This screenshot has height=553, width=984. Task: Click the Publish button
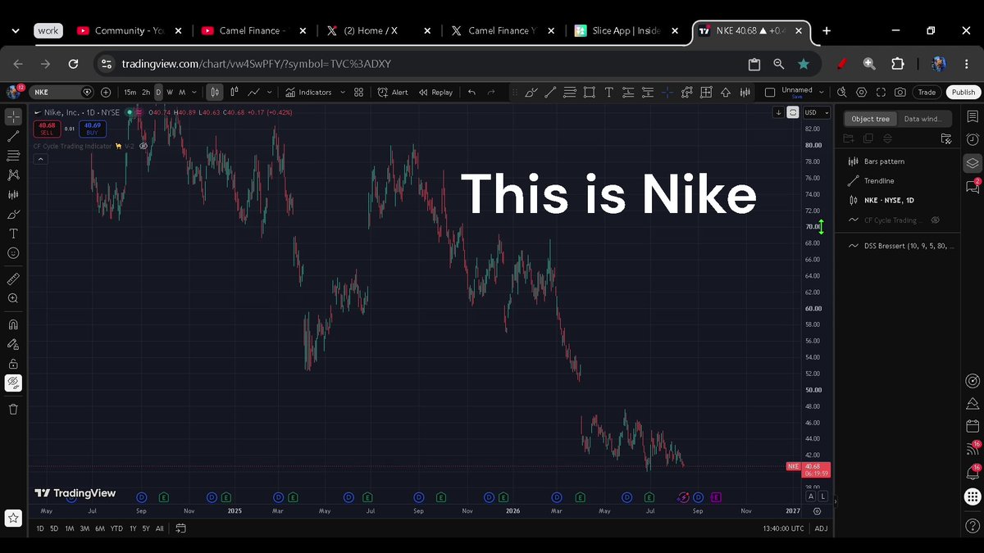963,93
